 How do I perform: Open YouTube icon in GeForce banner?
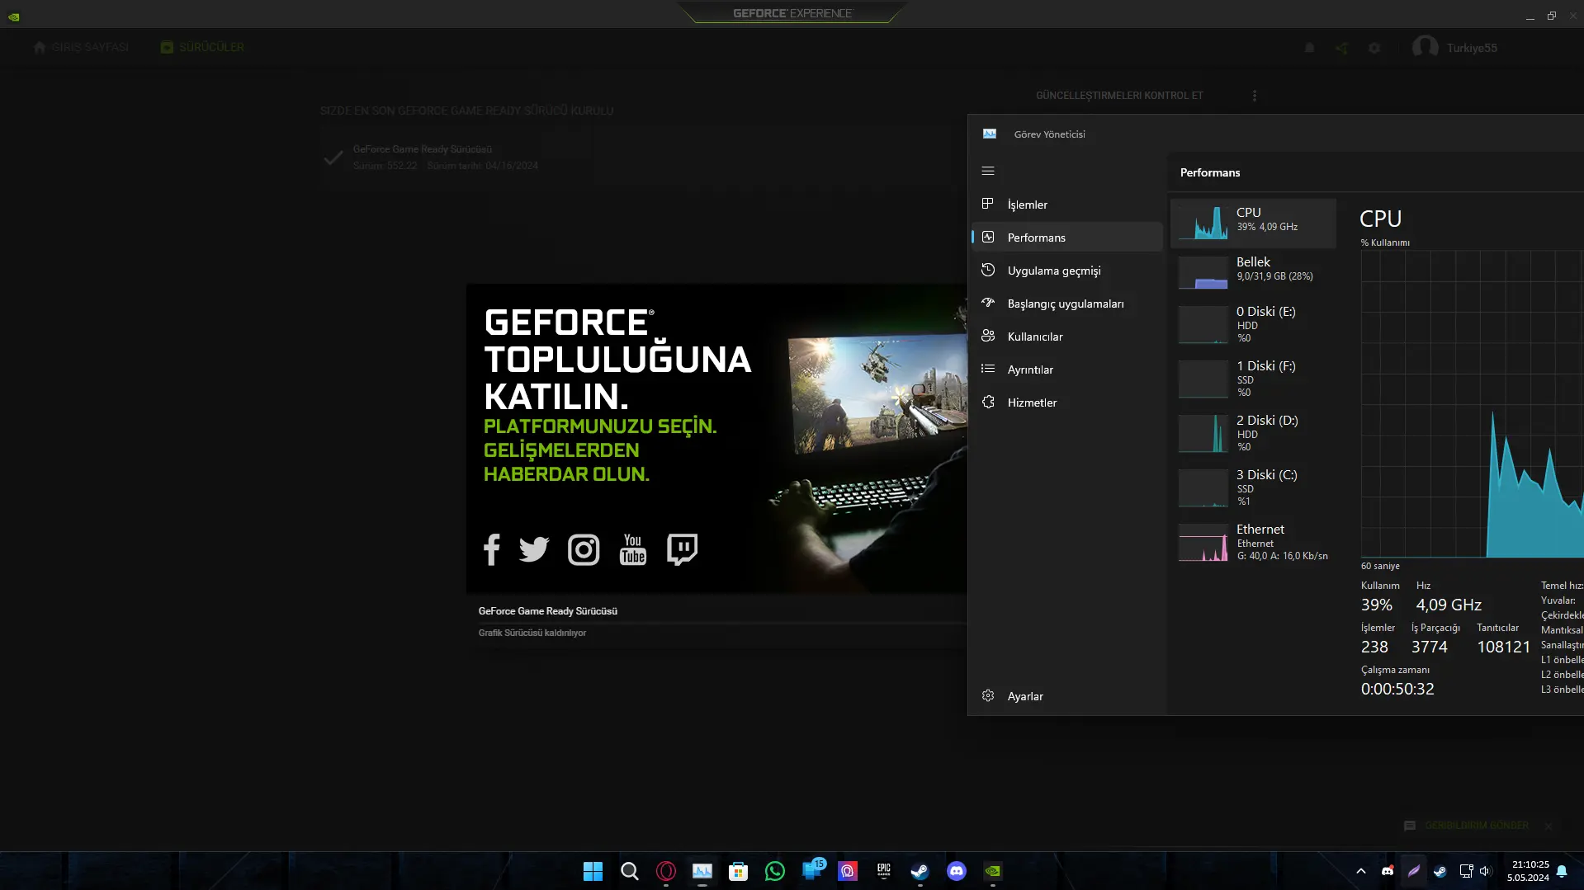coord(633,549)
